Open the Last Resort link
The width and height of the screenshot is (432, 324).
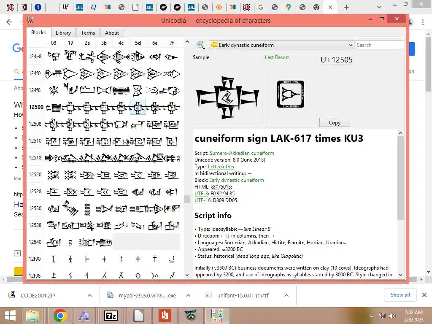tap(277, 57)
